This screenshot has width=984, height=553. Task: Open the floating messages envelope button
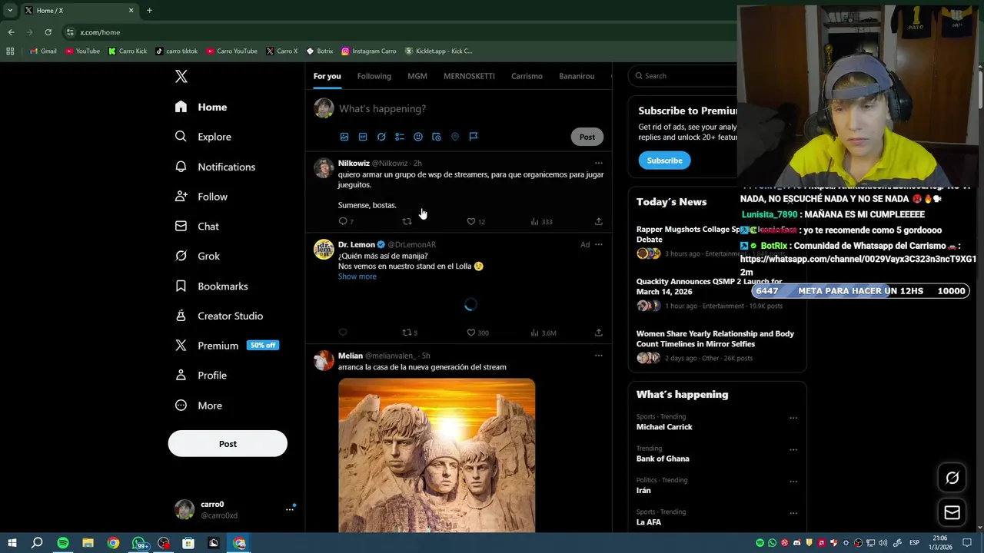coord(952,512)
